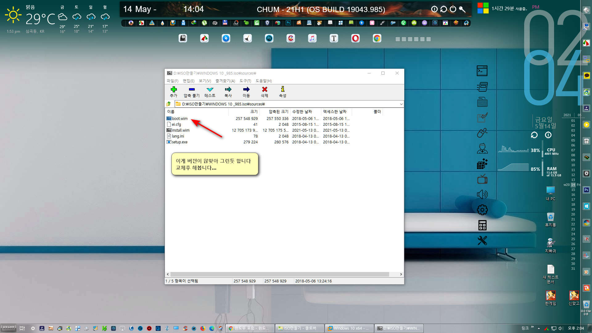Image resolution: width=592 pixels, height=333 pixels.
Task: Open the 즐겨찾기(A) menu
Action: tap(225, 81)
